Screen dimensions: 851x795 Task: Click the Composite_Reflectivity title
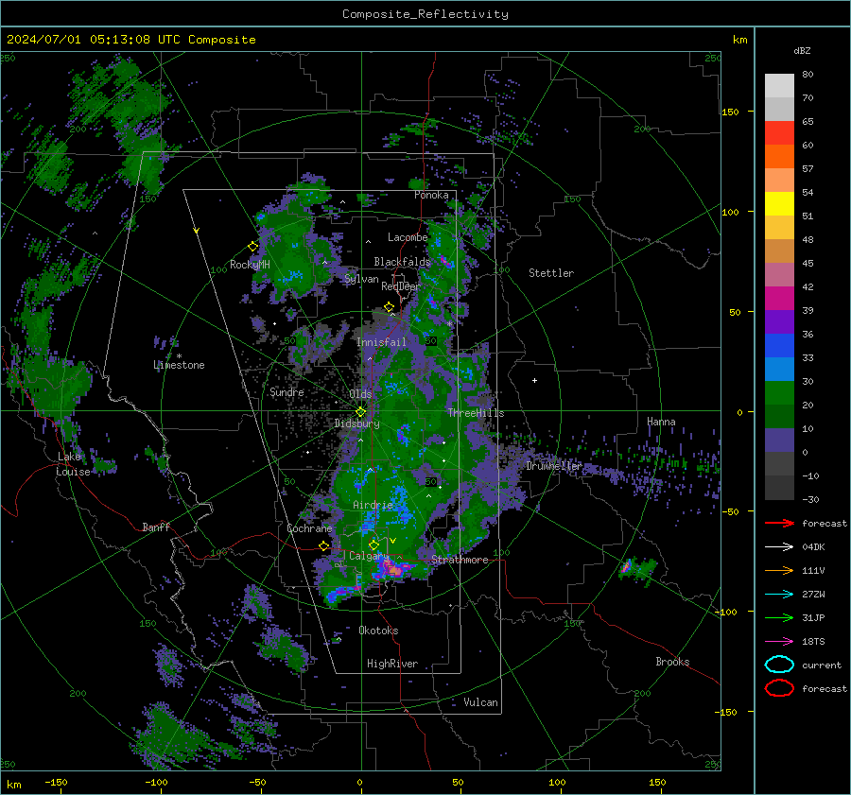click(x=425, y=14)
